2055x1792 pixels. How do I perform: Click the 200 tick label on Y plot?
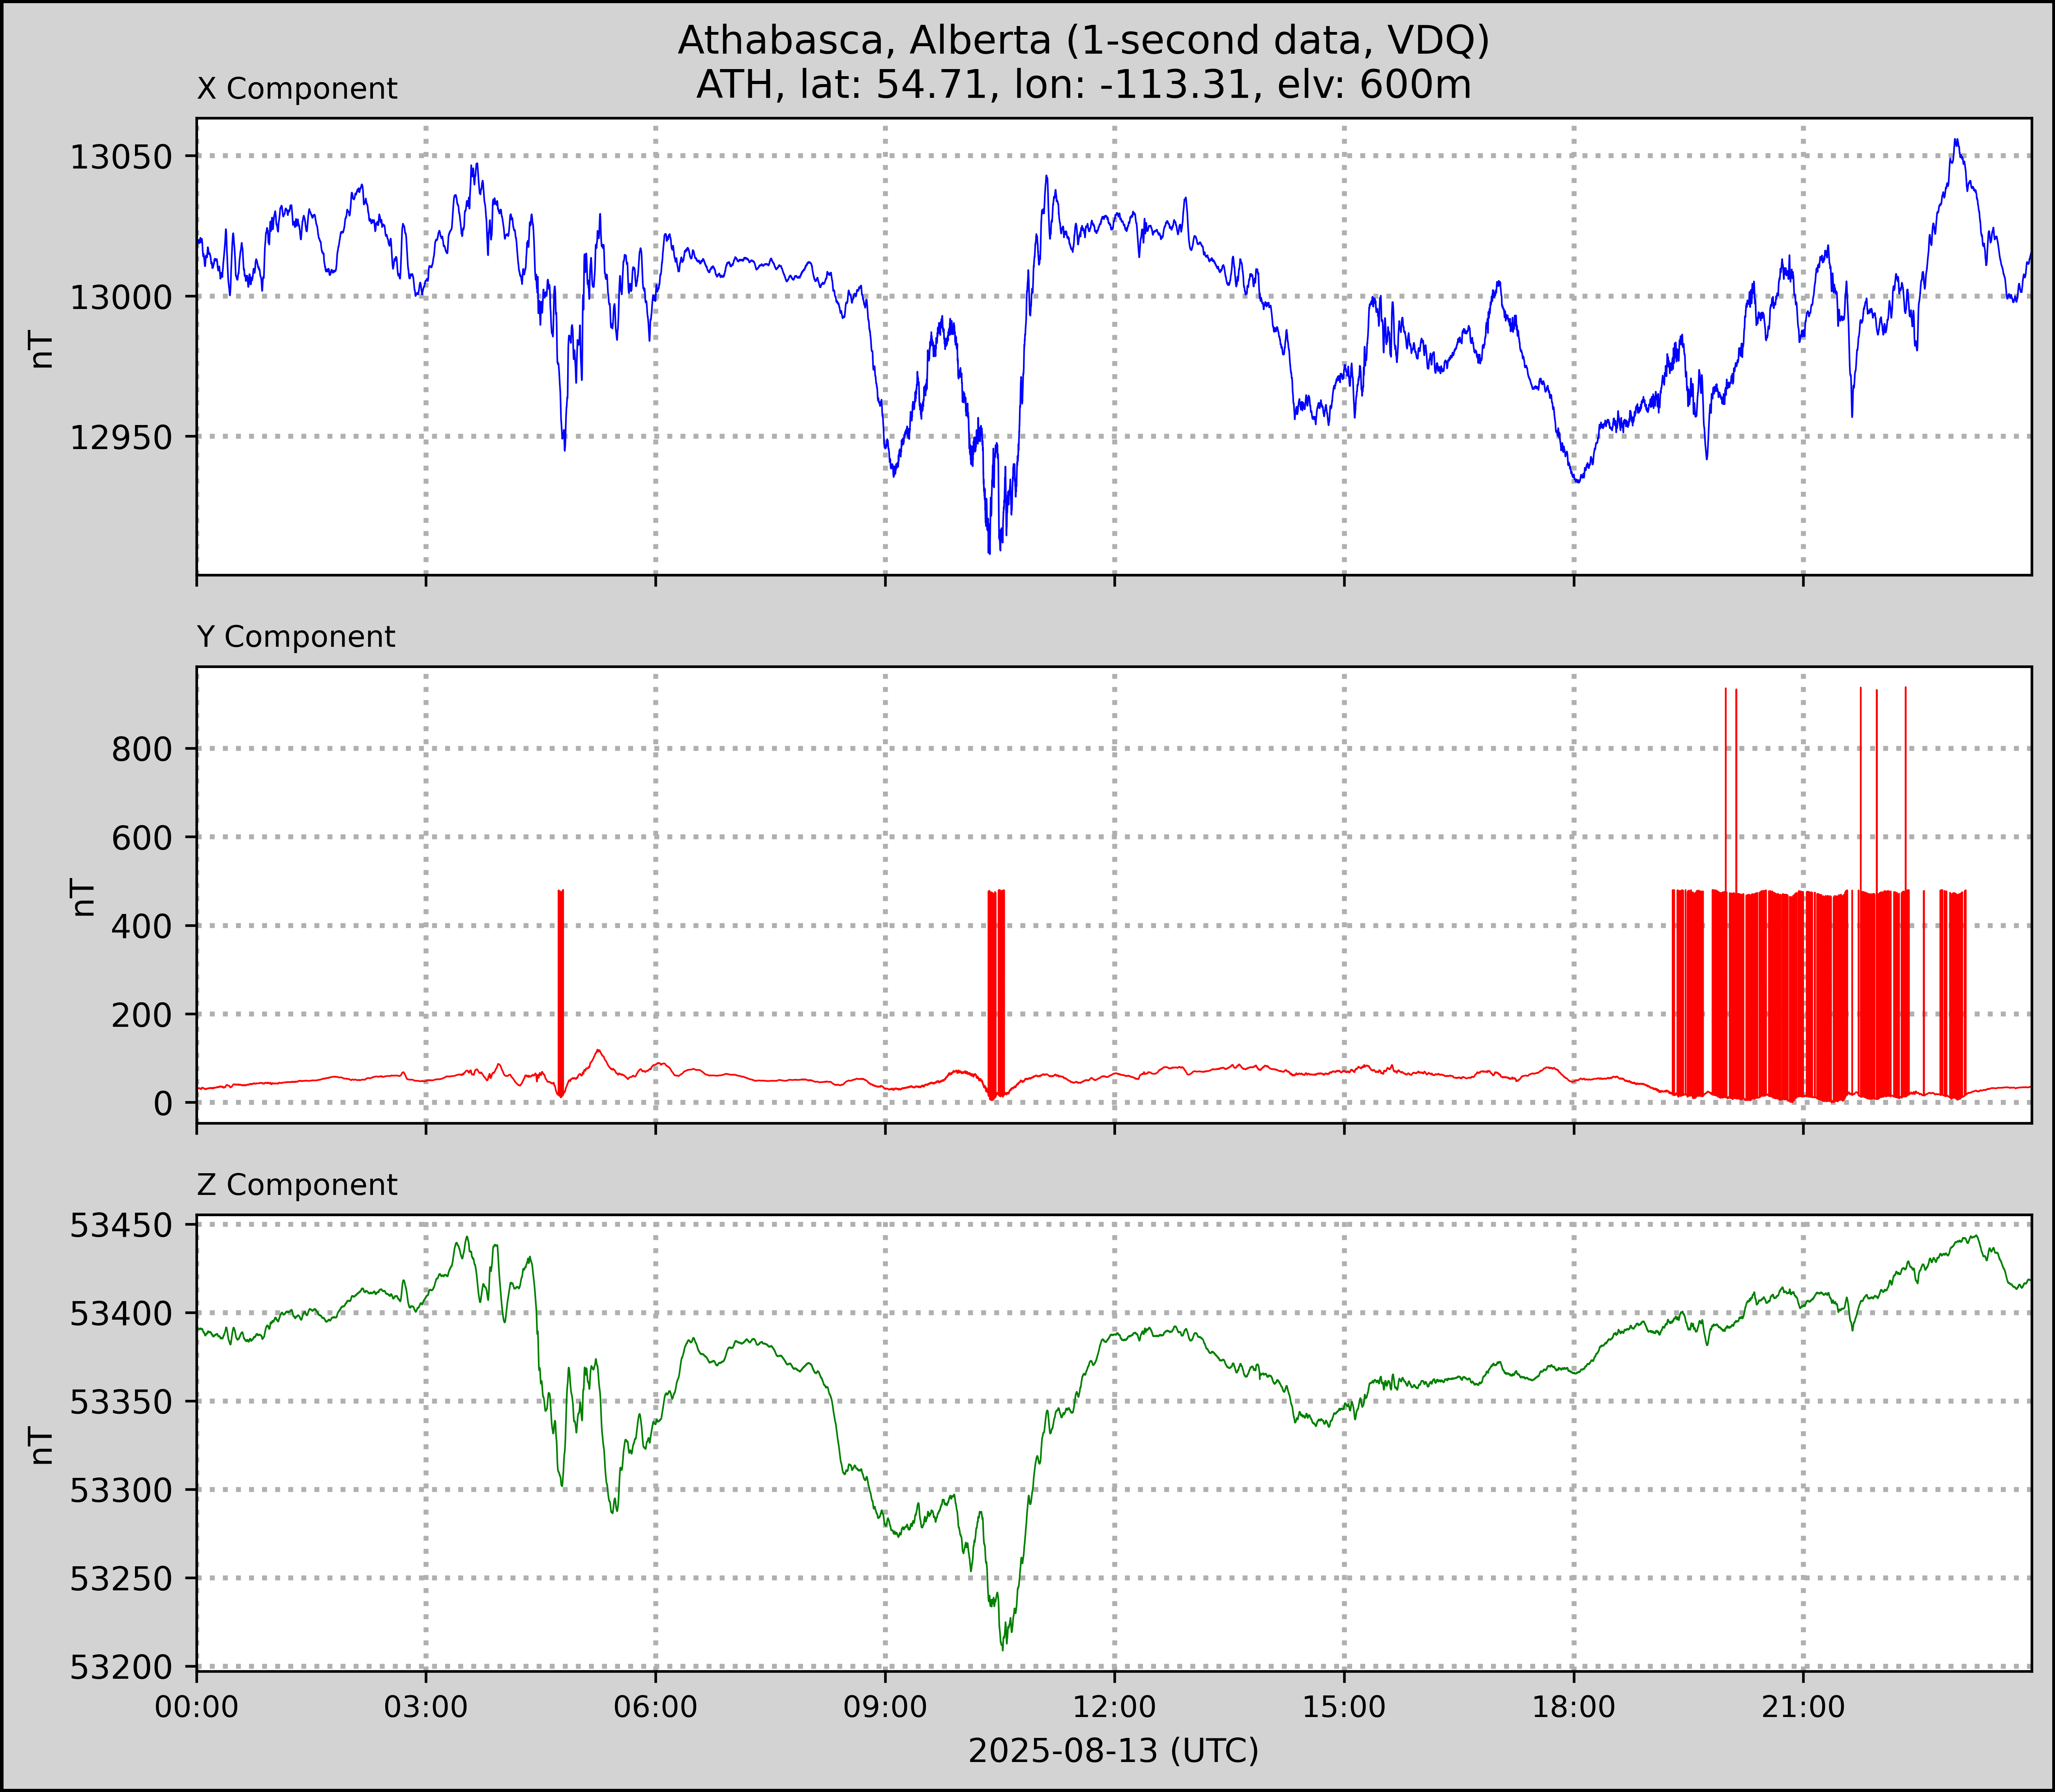pos(141,1015)
